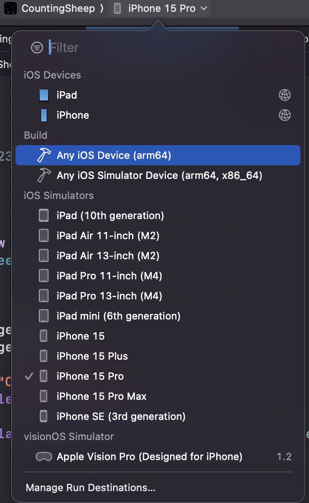Click the globe icon next to iPad
The height and width of the screenshot is (503, 309).
[285, 95]
